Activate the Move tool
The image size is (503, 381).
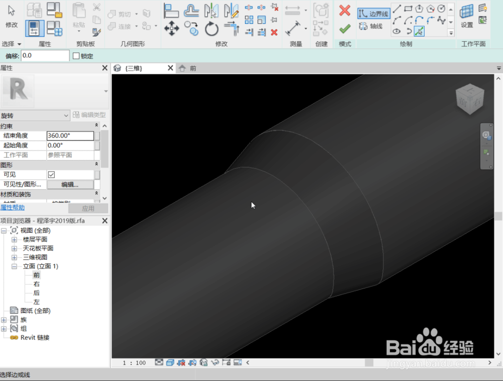coord(172,29)
